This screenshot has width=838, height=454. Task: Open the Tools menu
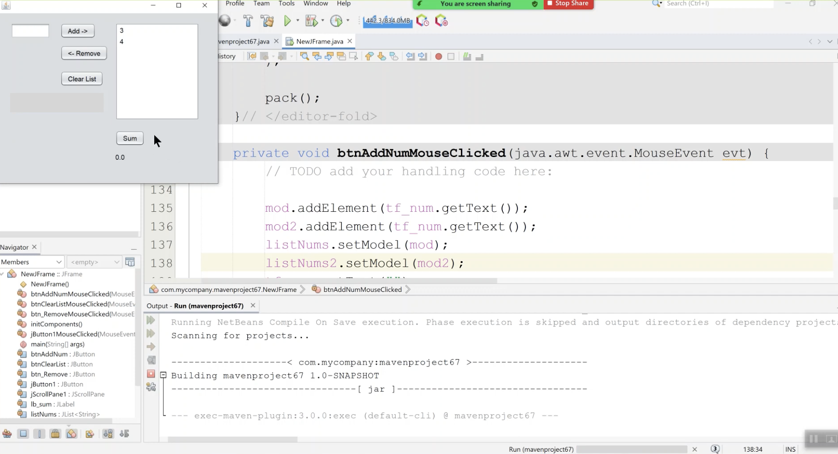pyautogui.click(x=286, y=4)
